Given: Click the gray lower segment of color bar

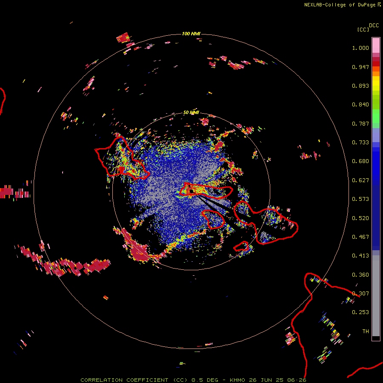Looking at the screenshot, I should click(x=376, y=296).
